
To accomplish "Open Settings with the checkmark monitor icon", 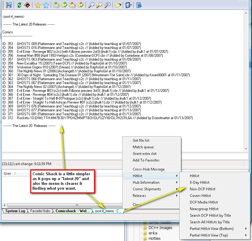I will pos(128,5).
